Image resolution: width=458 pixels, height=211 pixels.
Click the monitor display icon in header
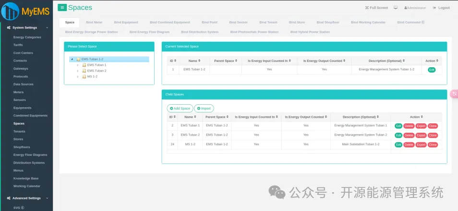point(396,8)
